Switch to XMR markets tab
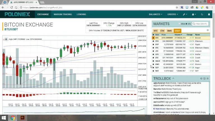Viewport: 215px width, 121px height. 169,31
